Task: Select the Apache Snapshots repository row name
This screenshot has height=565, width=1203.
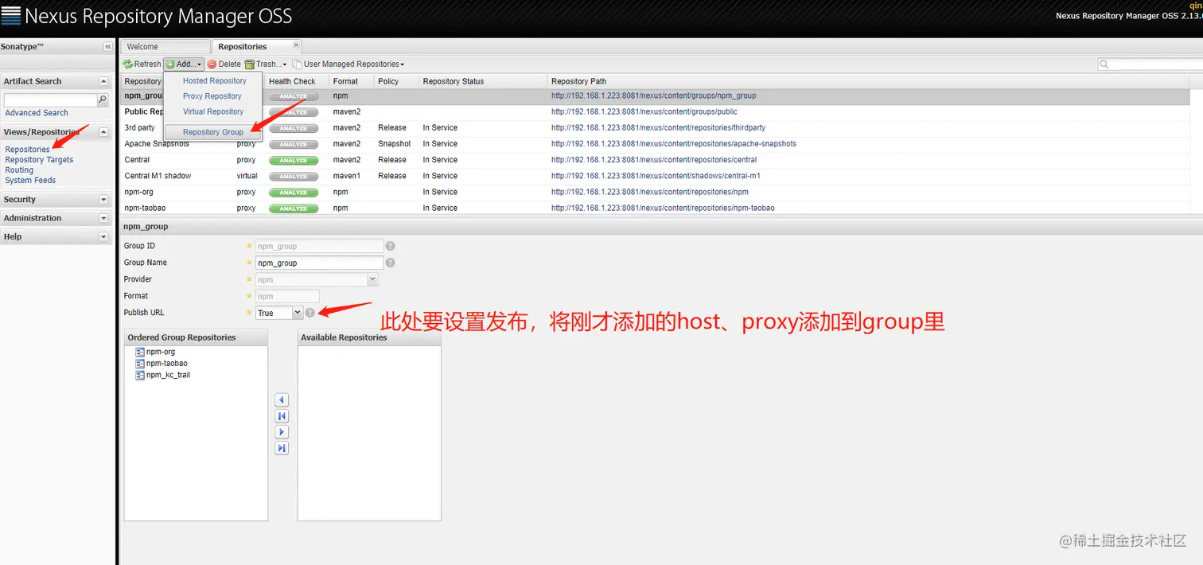Action: tap(157, 144)
